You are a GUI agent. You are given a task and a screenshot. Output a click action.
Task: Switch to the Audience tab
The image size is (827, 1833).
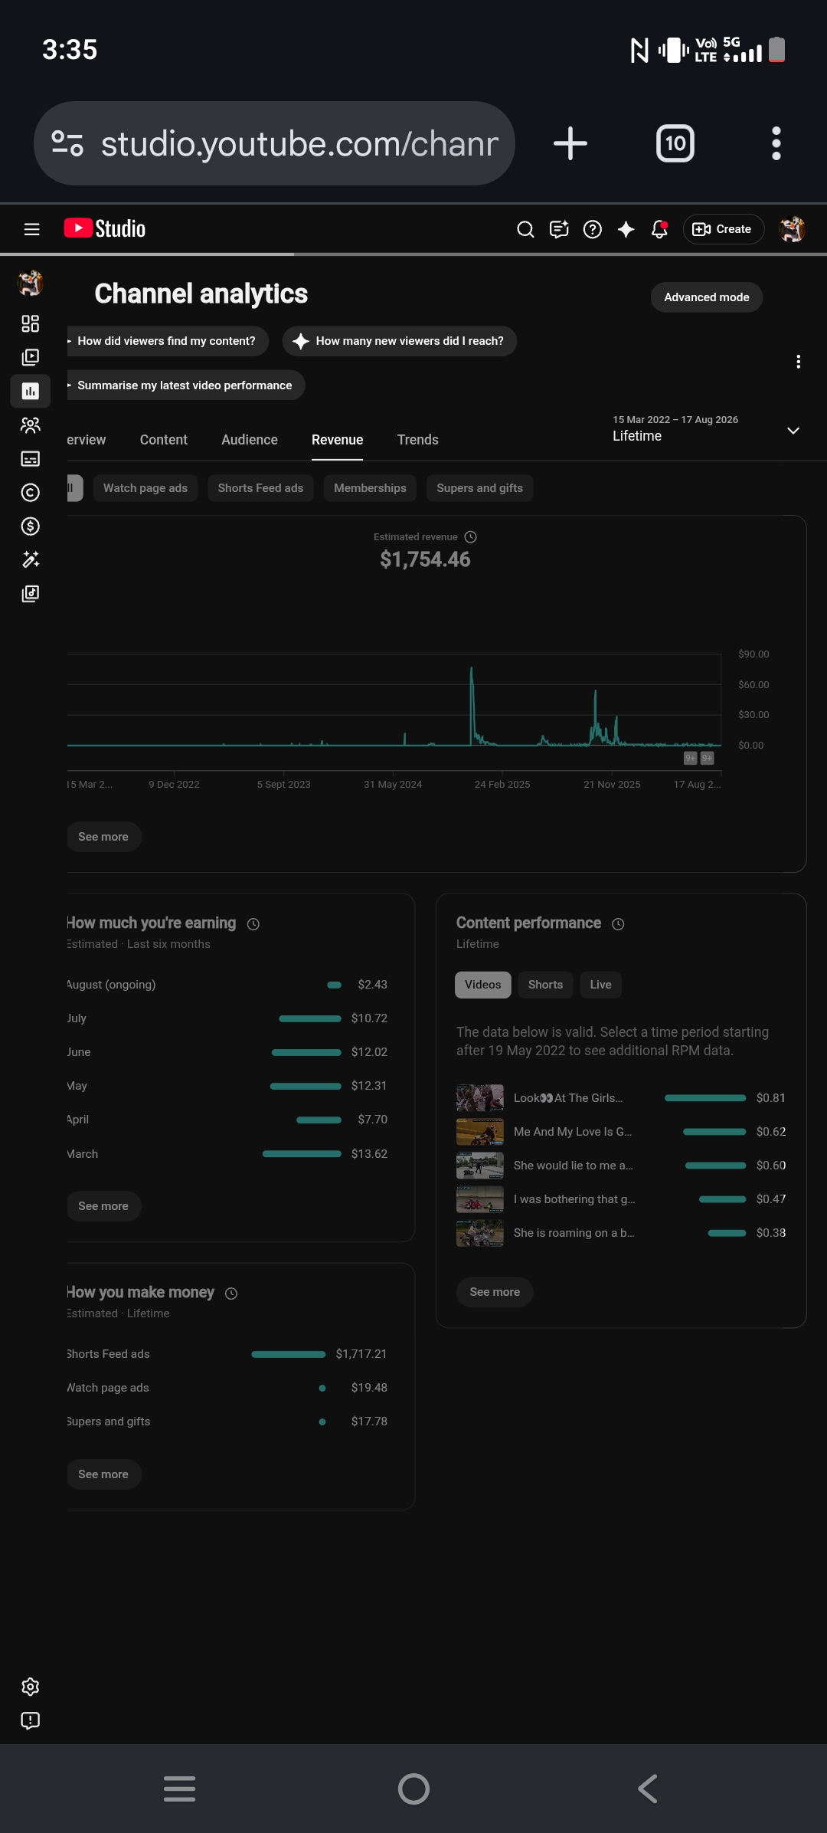(250, 440)
